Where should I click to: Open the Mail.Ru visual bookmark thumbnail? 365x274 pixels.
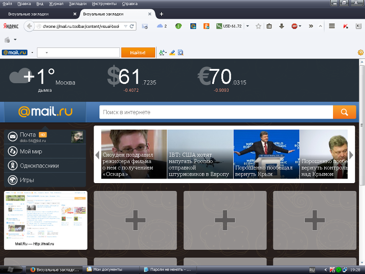pos(46,220)
